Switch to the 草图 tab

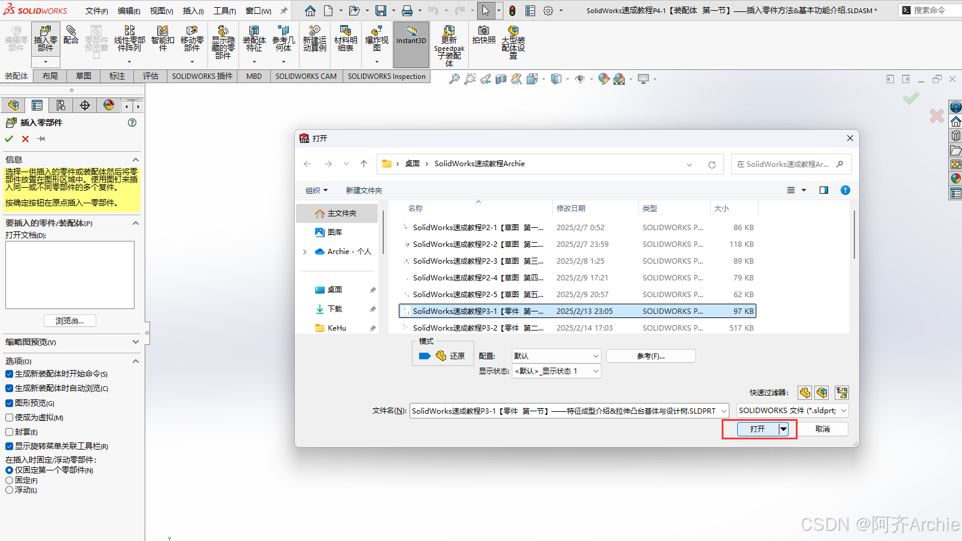point(84,76)
